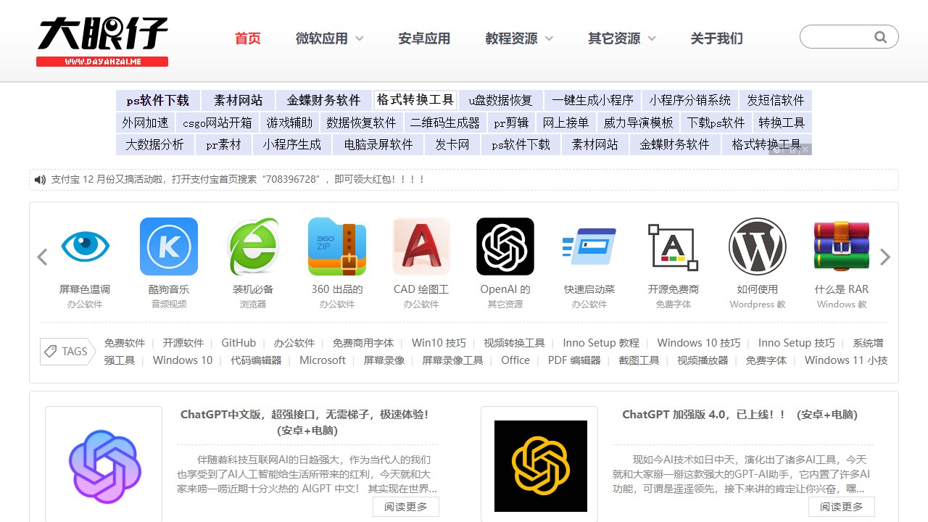Screen dimensions: 928x522
Task: Open the 发卡网 ad link
Action: click(x=452, y=144)
